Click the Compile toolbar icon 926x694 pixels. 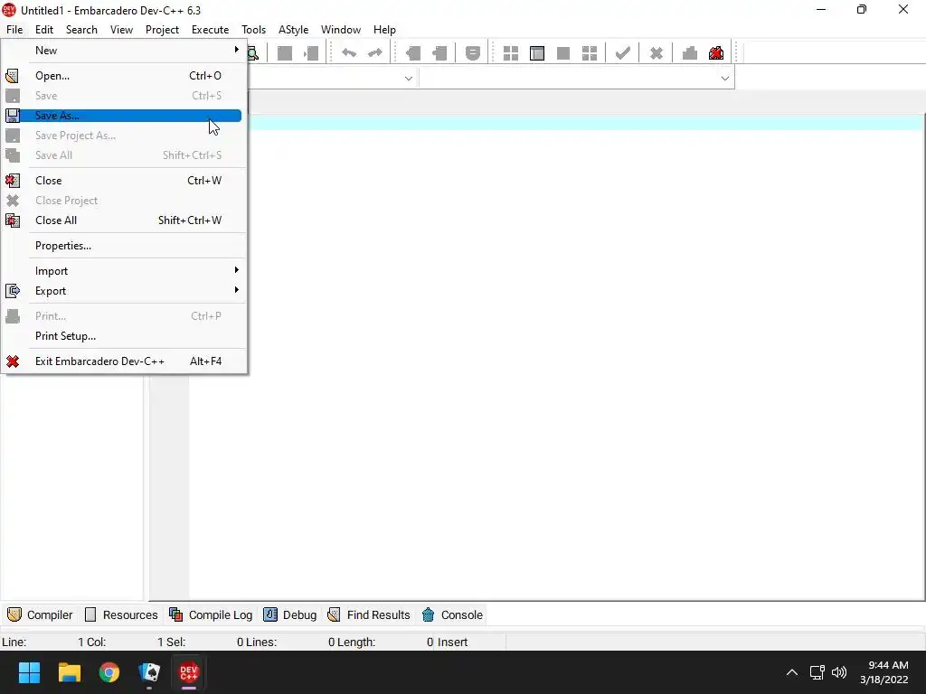[x=511, y=53]
